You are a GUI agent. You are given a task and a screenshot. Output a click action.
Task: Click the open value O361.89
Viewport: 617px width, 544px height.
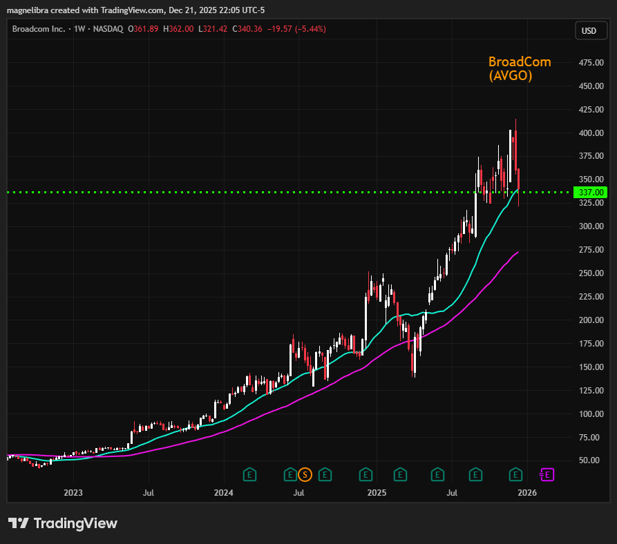(x=143, y=29)
